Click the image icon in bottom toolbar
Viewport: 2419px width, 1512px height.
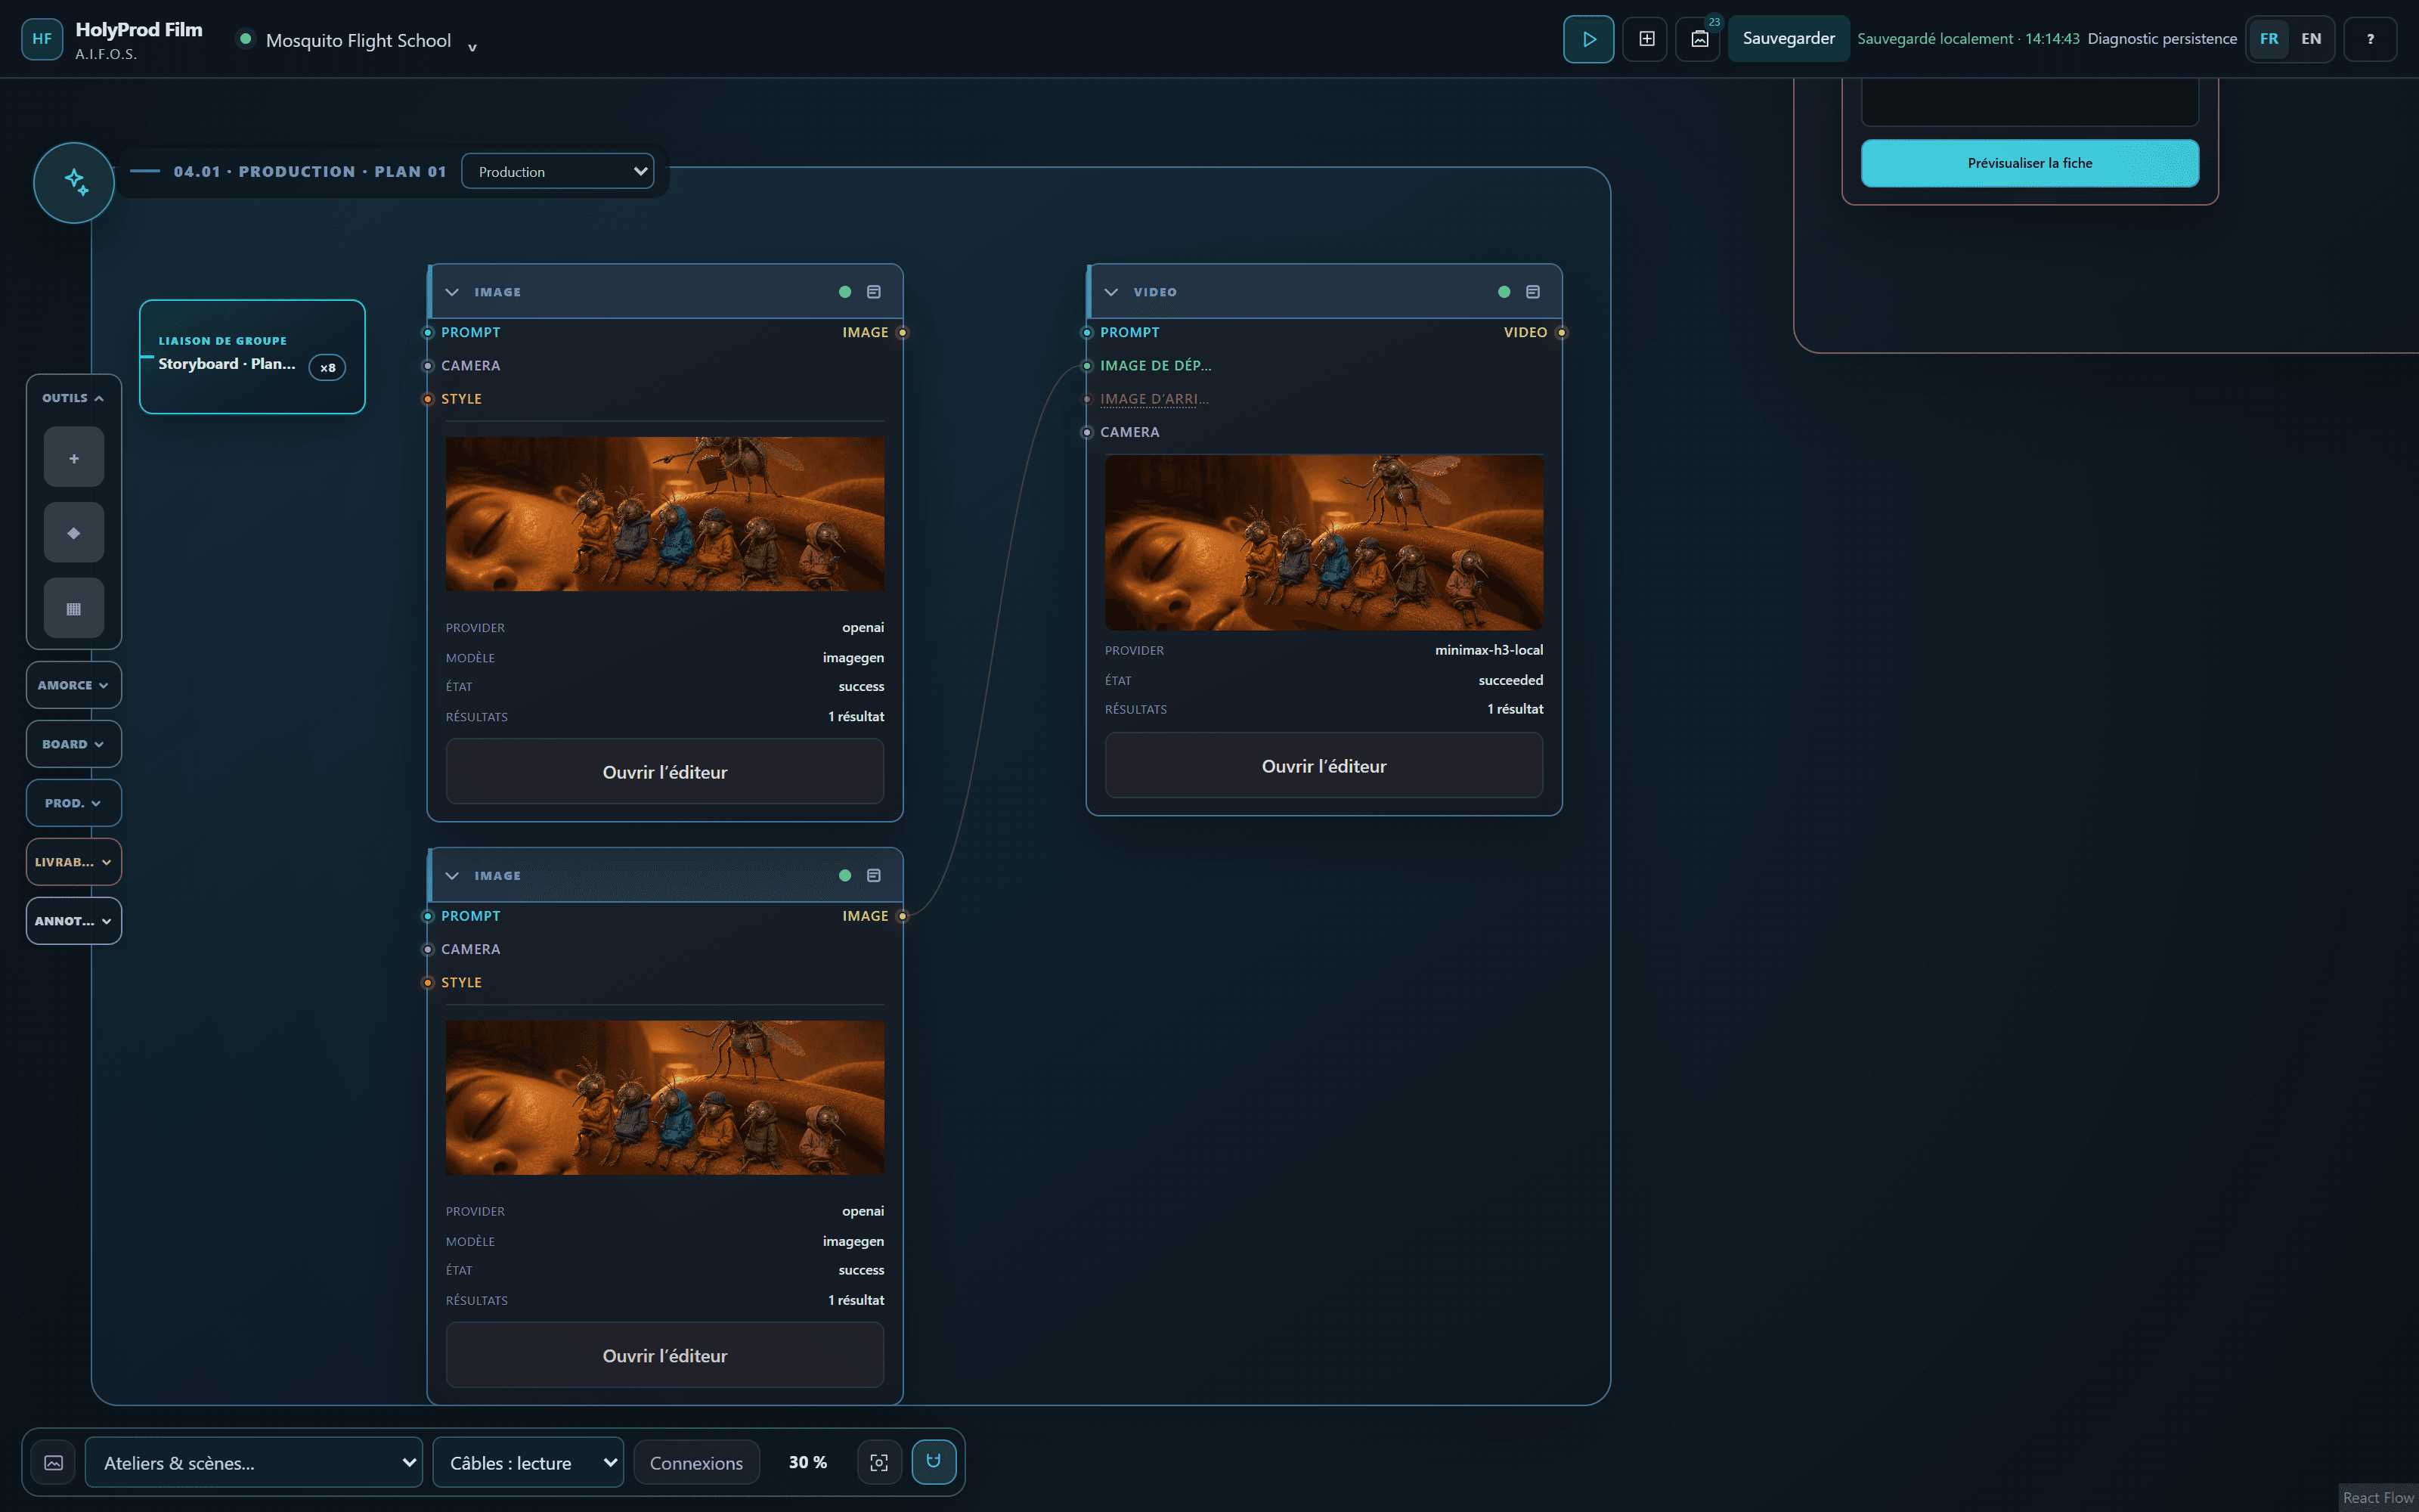pyautogui.click(x=54, y=1462)
